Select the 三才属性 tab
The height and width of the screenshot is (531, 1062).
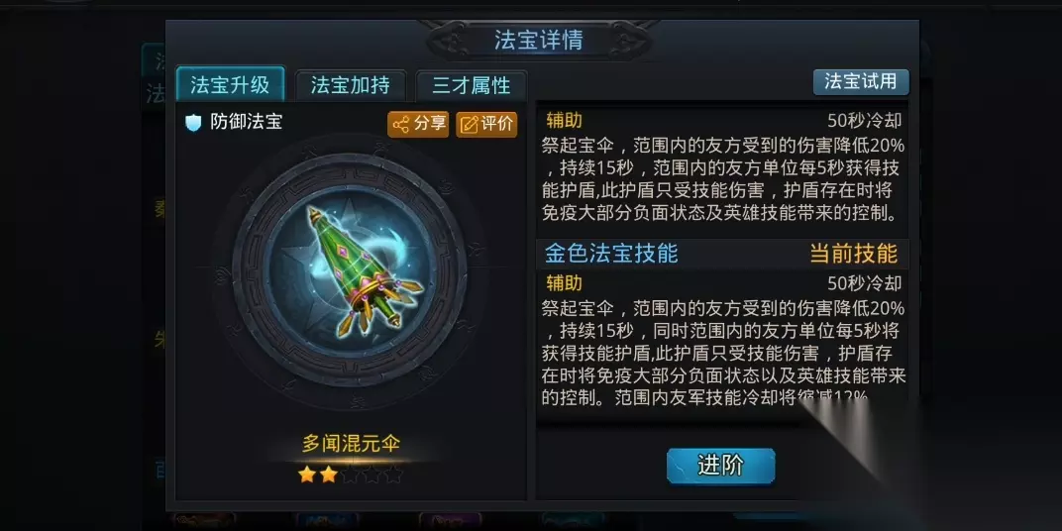[x=472, y=86]
